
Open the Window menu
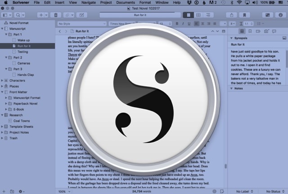click(162, 3)
